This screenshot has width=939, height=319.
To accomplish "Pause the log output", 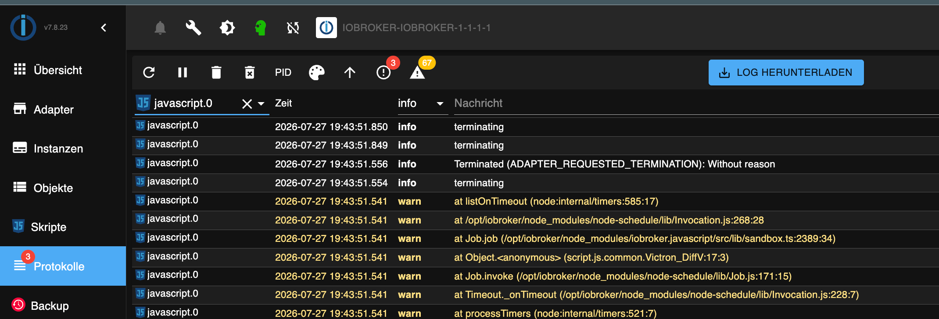I will tap(183, 72).
